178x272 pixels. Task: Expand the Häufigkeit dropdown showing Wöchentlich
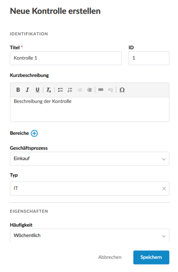pos(90,236)
